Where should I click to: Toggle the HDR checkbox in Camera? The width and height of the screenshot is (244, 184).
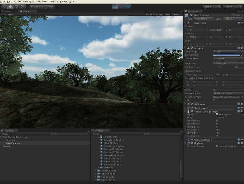point(214,100)
